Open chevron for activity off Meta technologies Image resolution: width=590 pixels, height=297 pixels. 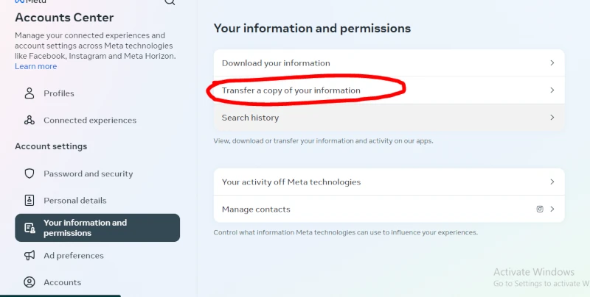click(x=552, y=182)
